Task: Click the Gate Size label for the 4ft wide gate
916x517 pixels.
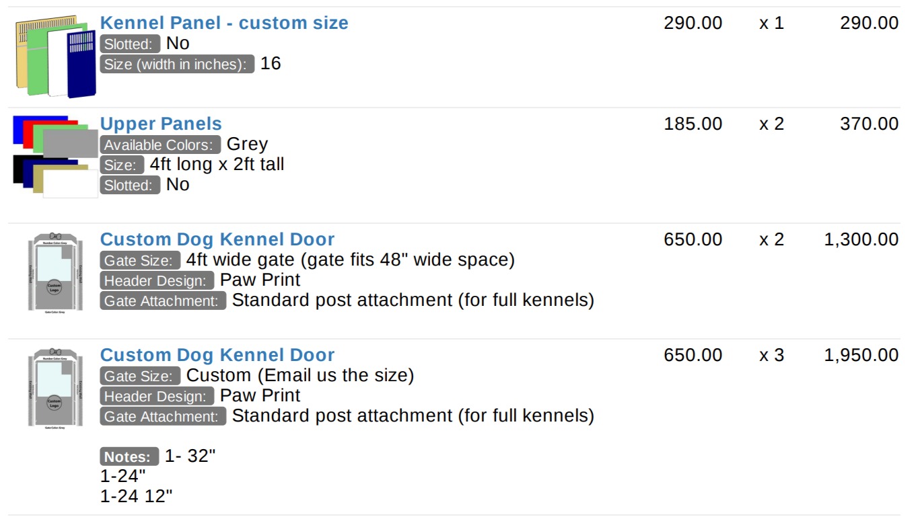Action: [141, 261]
